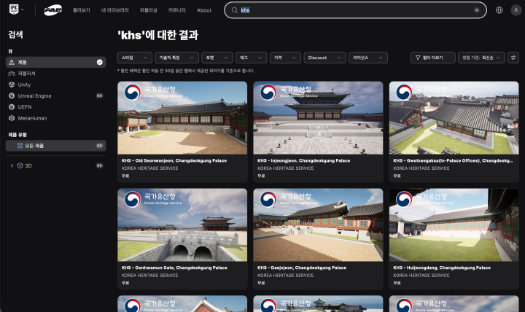525x312 pixels.
Task: Click the Epic Games logo icon
Action: (14, 9)
